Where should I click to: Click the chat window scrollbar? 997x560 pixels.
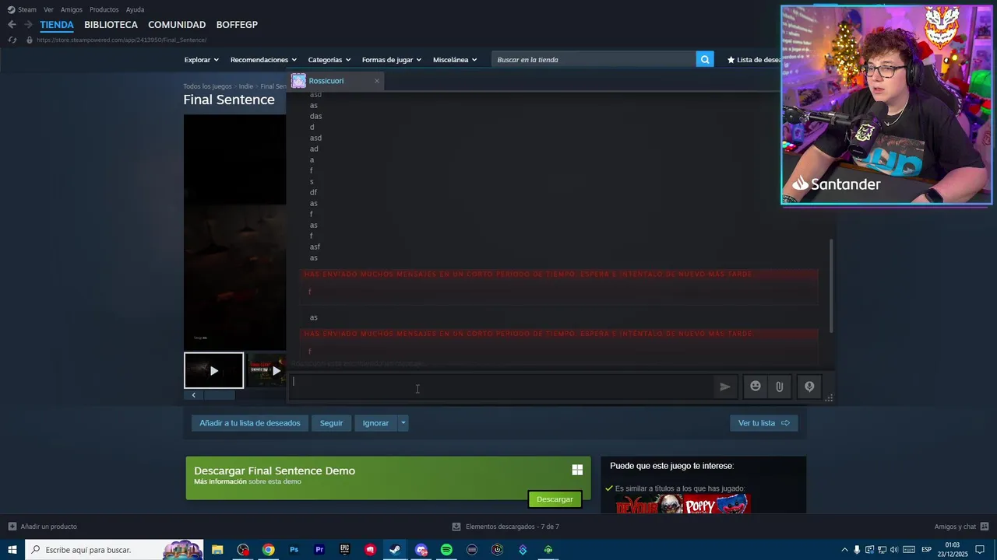click(831, 285)
